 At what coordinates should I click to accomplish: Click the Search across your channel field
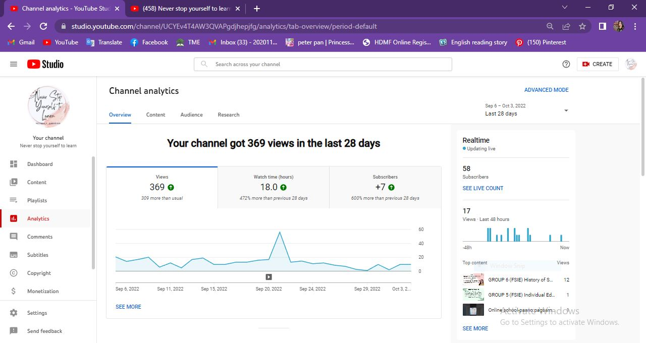[x=323, y=64]
